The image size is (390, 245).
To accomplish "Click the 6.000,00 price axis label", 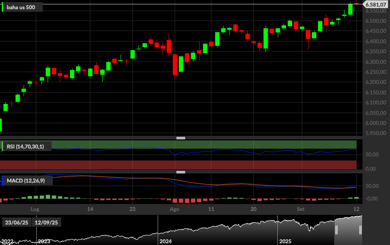I will pos(376,123).
